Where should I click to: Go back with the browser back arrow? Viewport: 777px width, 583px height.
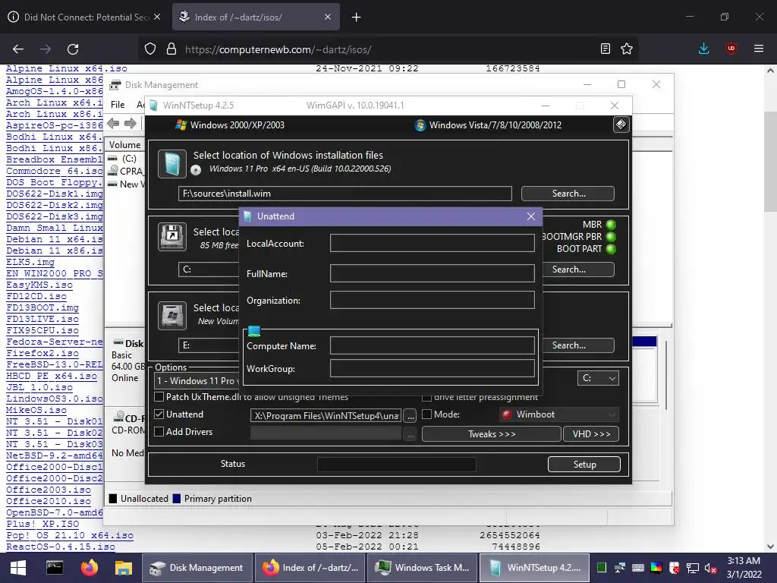(x=18, y=49)
